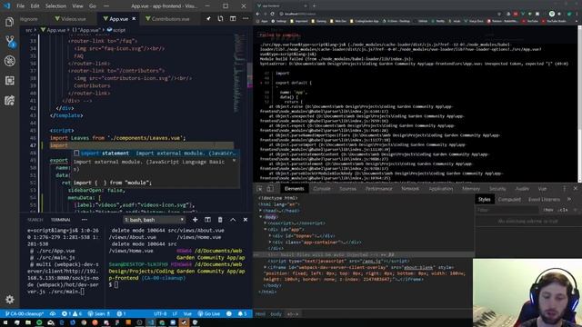Select the DevTools Sources tab
The width and height of the screenshot is (582, 327).
(347, 189)
